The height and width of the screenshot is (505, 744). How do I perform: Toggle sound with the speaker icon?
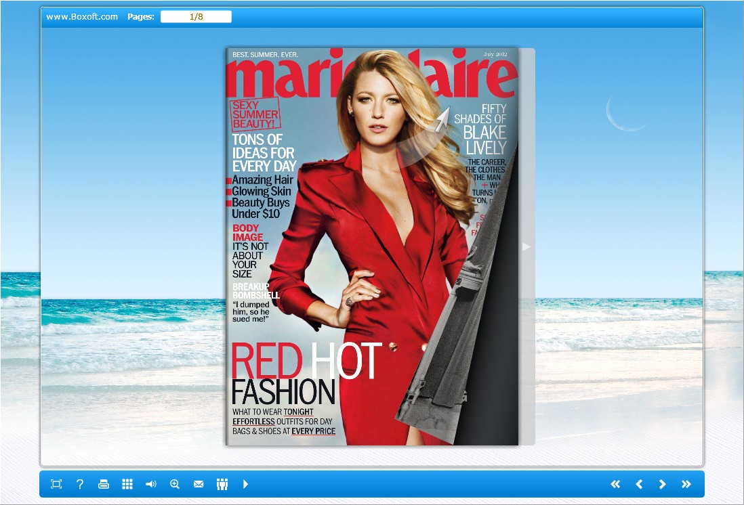(x=151, y=484)
